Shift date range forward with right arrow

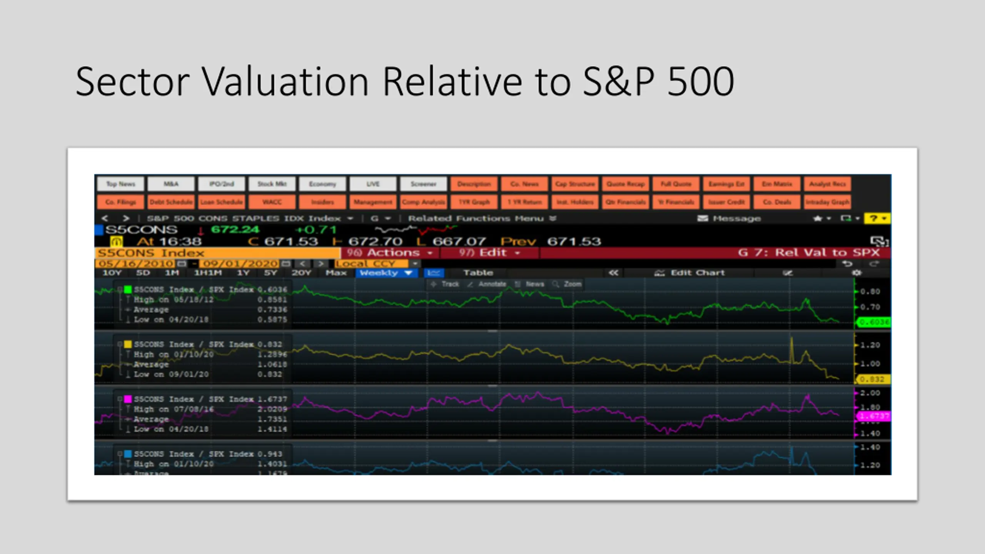pyautogui.click(x=321, y=264)
